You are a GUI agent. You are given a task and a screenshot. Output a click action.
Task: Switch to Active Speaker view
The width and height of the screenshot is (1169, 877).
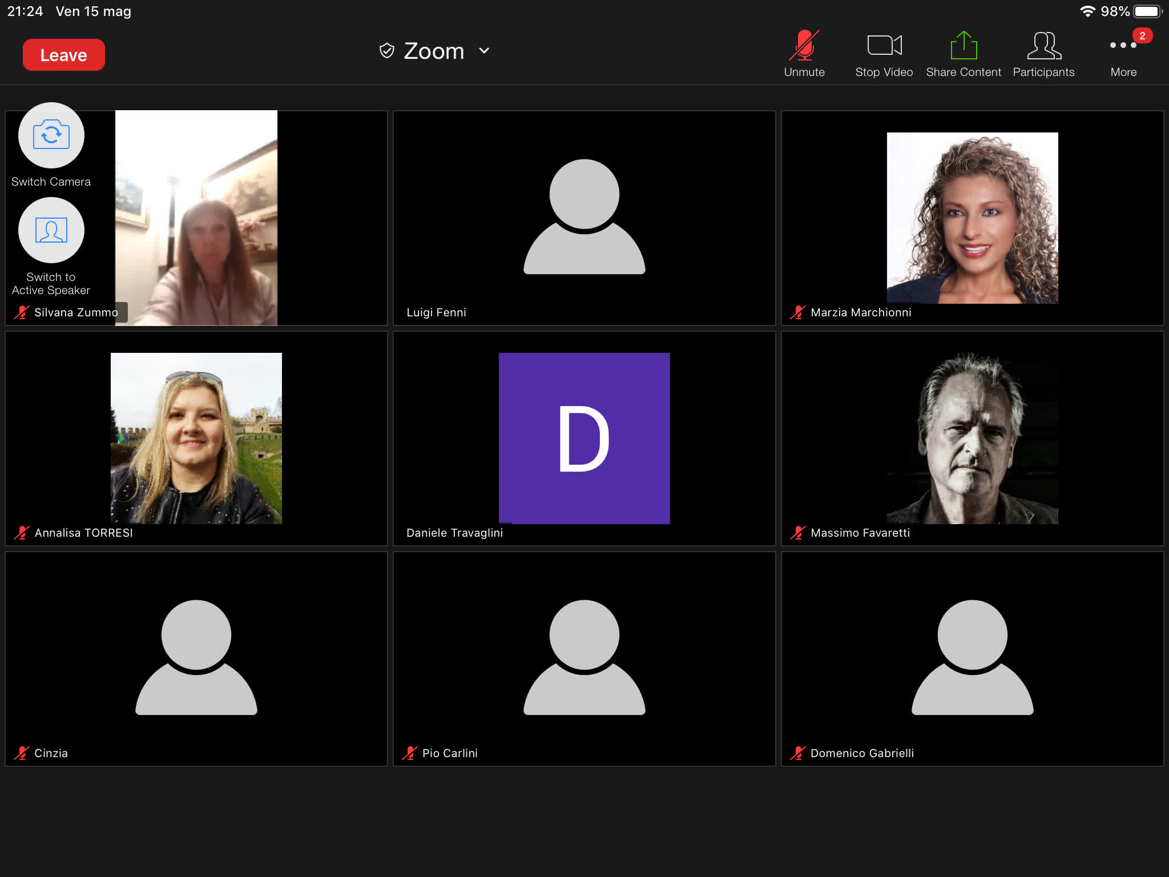(51, 230)
